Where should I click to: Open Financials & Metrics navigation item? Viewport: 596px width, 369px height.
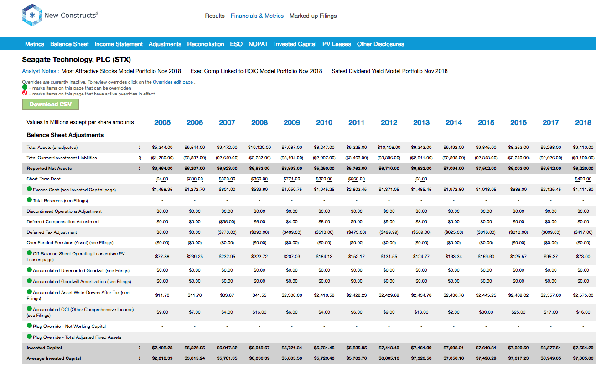(x=257, y=16)
